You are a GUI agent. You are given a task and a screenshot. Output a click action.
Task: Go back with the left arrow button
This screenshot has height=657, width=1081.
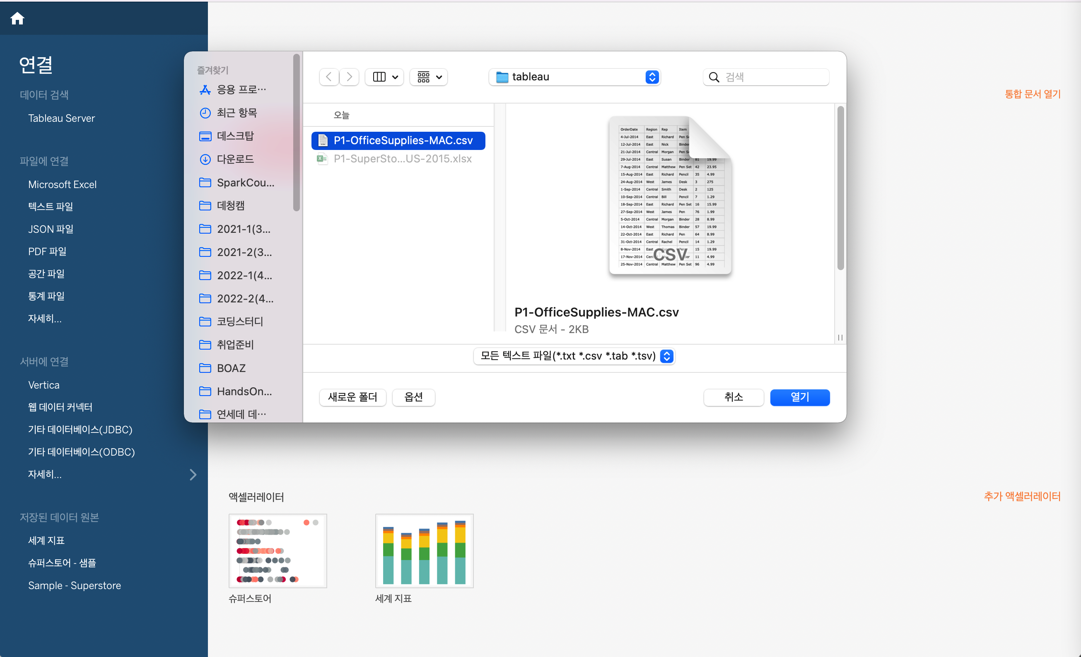[x=328, y=77]
